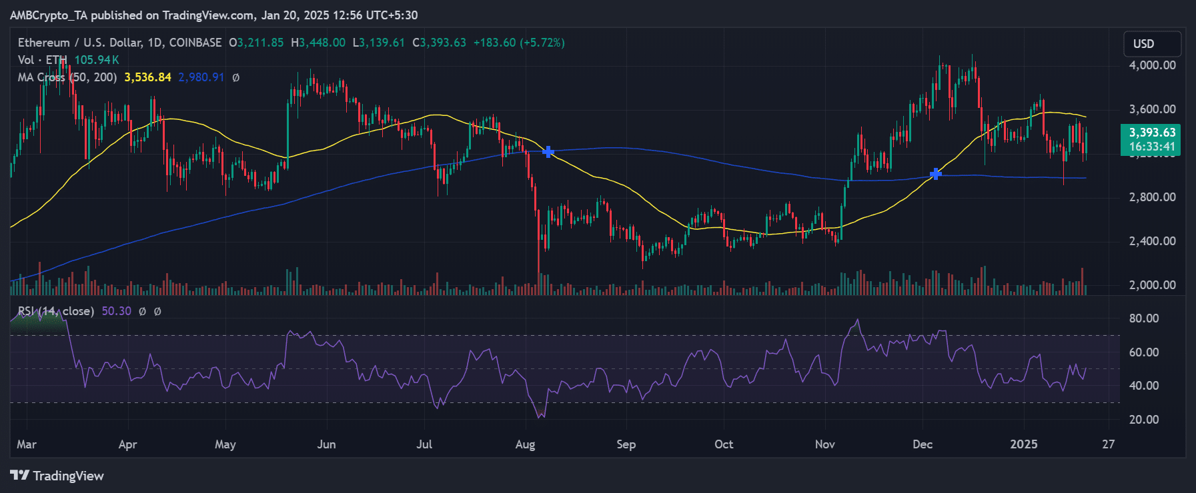Click the second empty symbol beside RSI value

pos(157,311)
